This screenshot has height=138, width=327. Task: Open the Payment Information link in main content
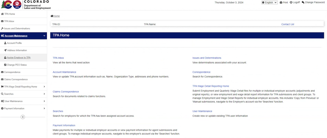[x=64, y=125]
